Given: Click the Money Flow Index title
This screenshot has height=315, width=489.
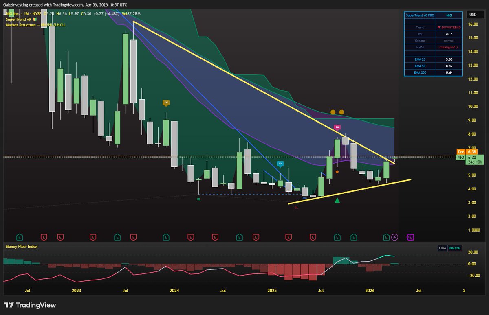Looking at the screenshot, I should (x=21, y=247).
